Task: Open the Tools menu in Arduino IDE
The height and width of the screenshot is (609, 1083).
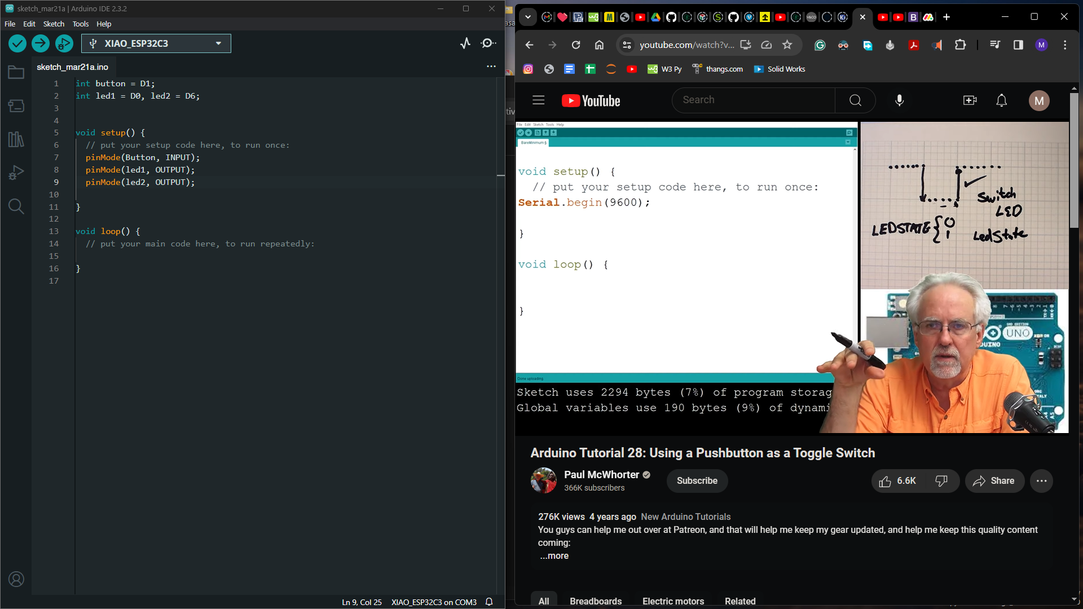Action: pyautogui.click(x=81, y=24)
